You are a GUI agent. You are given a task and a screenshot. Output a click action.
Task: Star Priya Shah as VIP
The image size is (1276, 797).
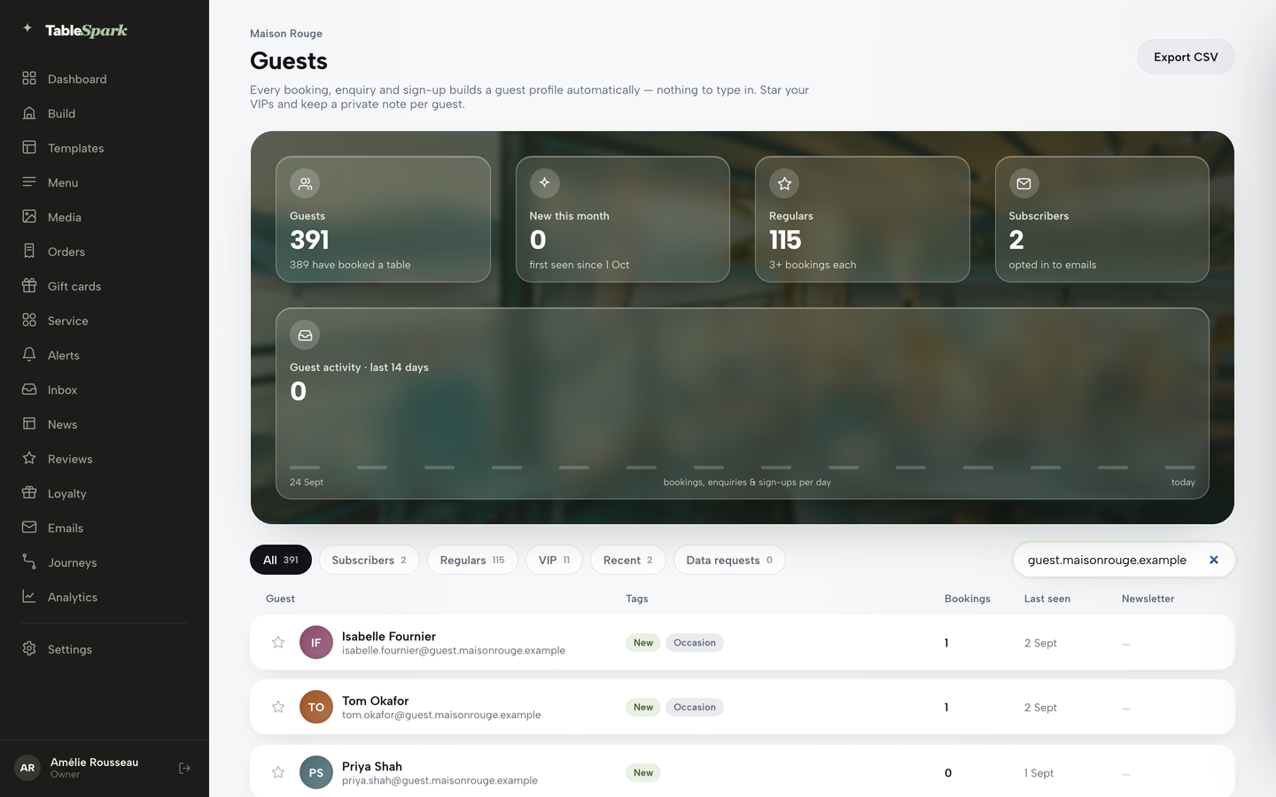(x=278, y=773)
